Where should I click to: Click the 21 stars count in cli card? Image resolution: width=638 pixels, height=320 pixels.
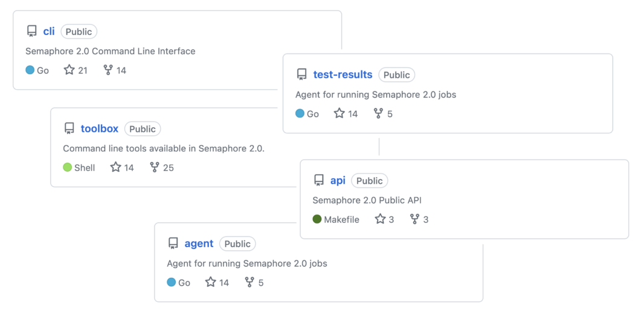tap(83, 71)
